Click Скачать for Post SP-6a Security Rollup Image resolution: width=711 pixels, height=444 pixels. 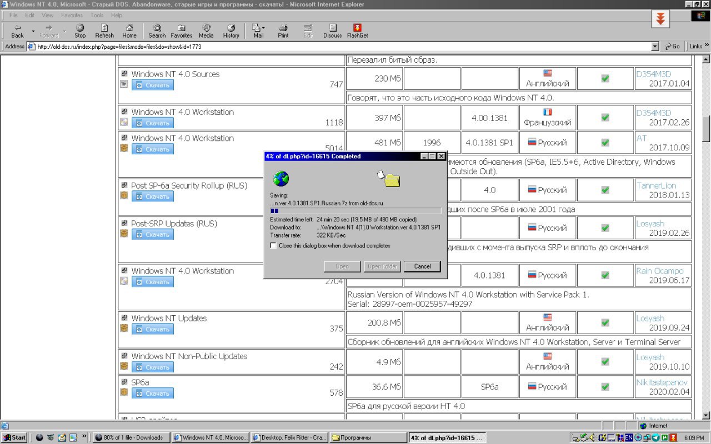(x=153, y=196)
